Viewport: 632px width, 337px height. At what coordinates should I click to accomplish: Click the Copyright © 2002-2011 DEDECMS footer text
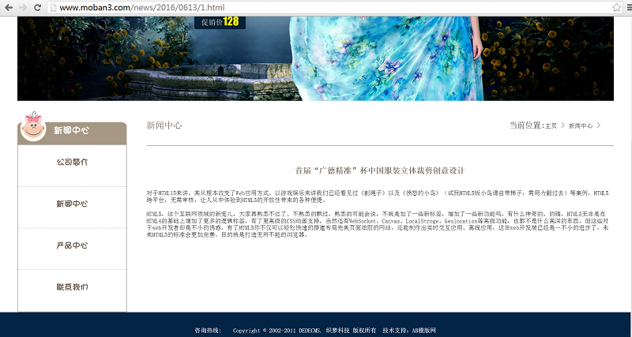[x=277, y=331]
